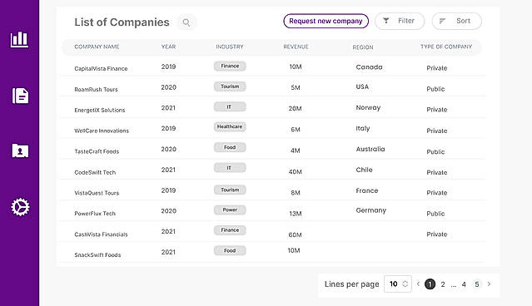
Task: Select the PowerFlux Tech company name
Action: tap(95, 214)
